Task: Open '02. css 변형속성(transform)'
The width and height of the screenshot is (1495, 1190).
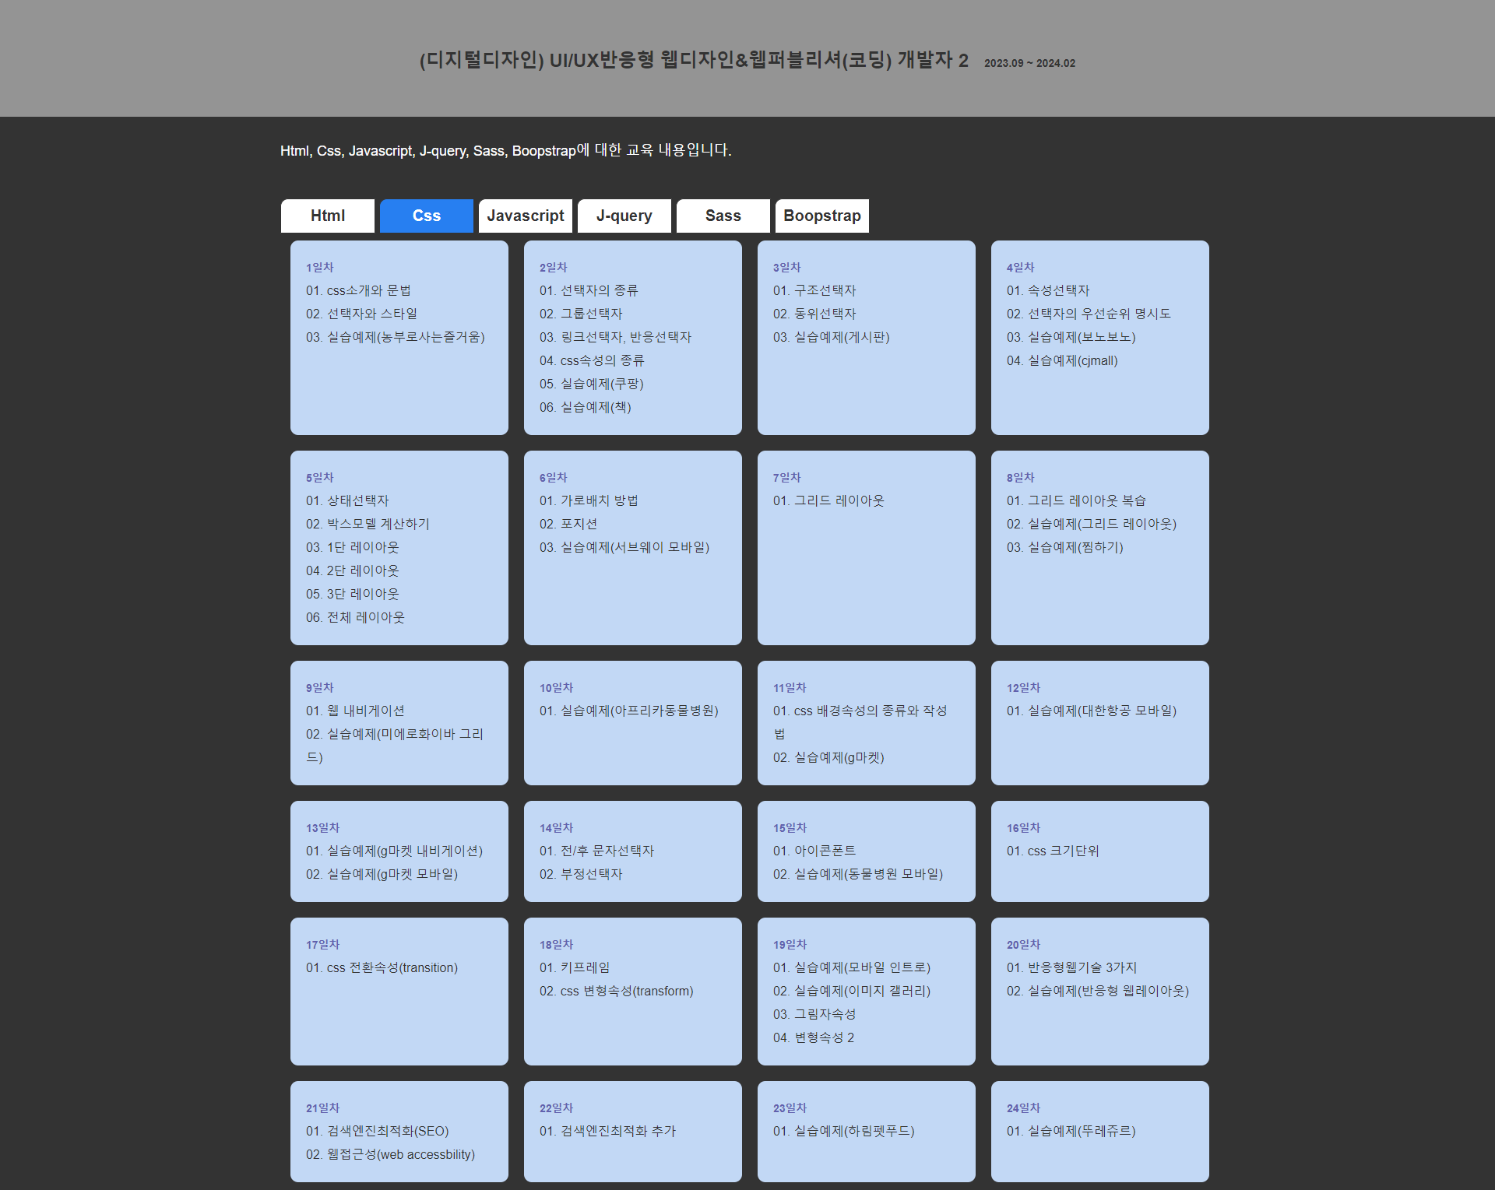Action: (x=616, y=991)
